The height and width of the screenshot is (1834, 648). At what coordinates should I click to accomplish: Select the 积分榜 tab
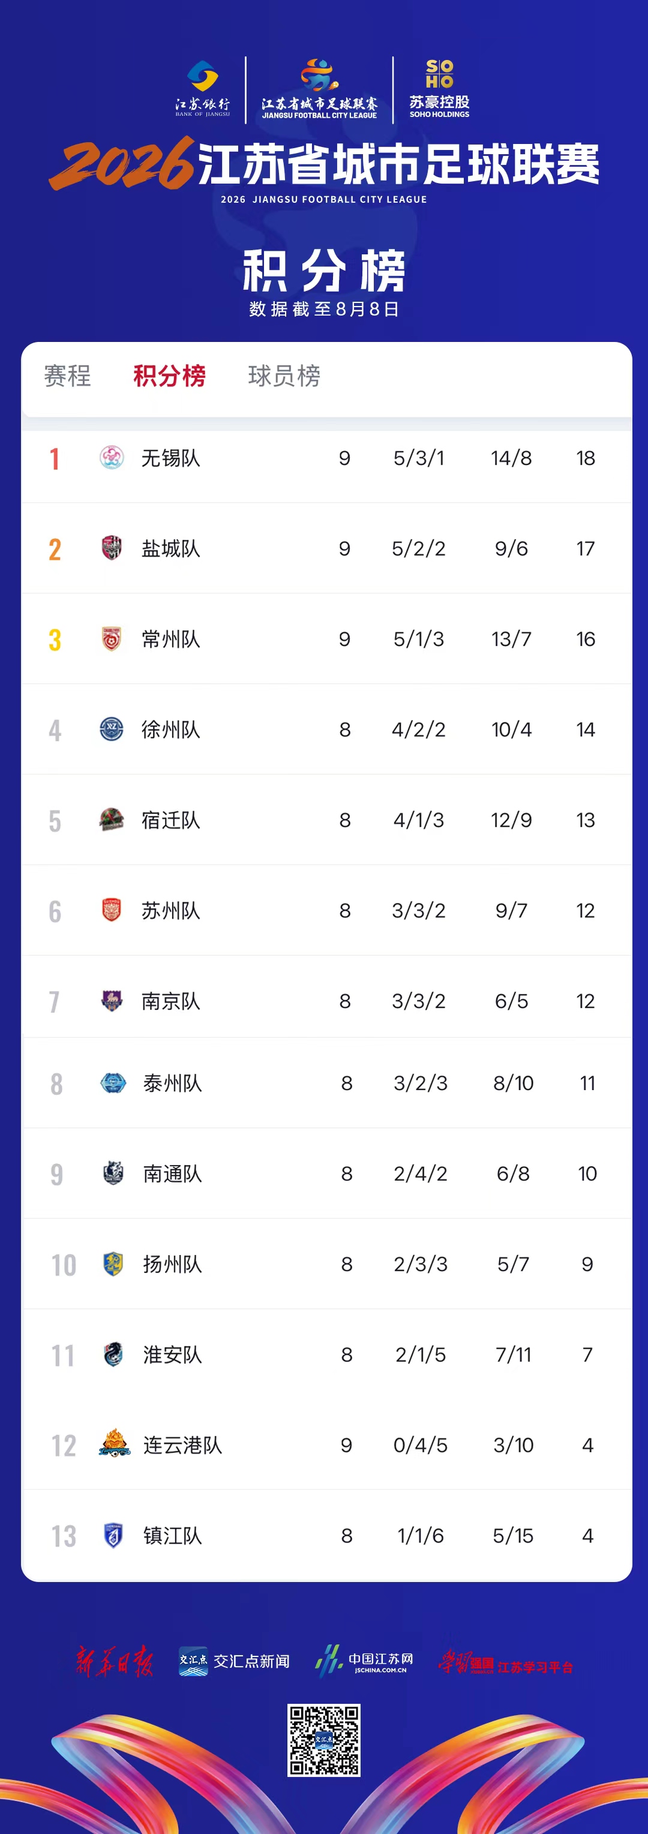pyautogui.click(x=169, y=376)
